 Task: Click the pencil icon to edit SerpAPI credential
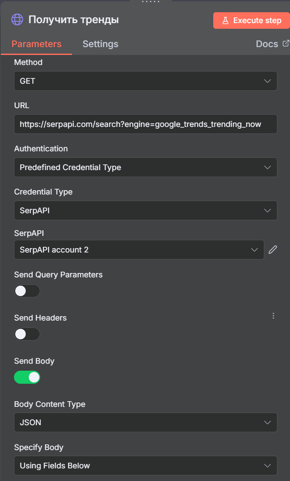273,250
